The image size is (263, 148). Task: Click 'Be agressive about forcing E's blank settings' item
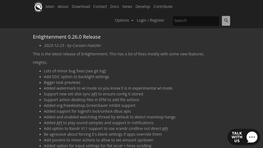103,134
